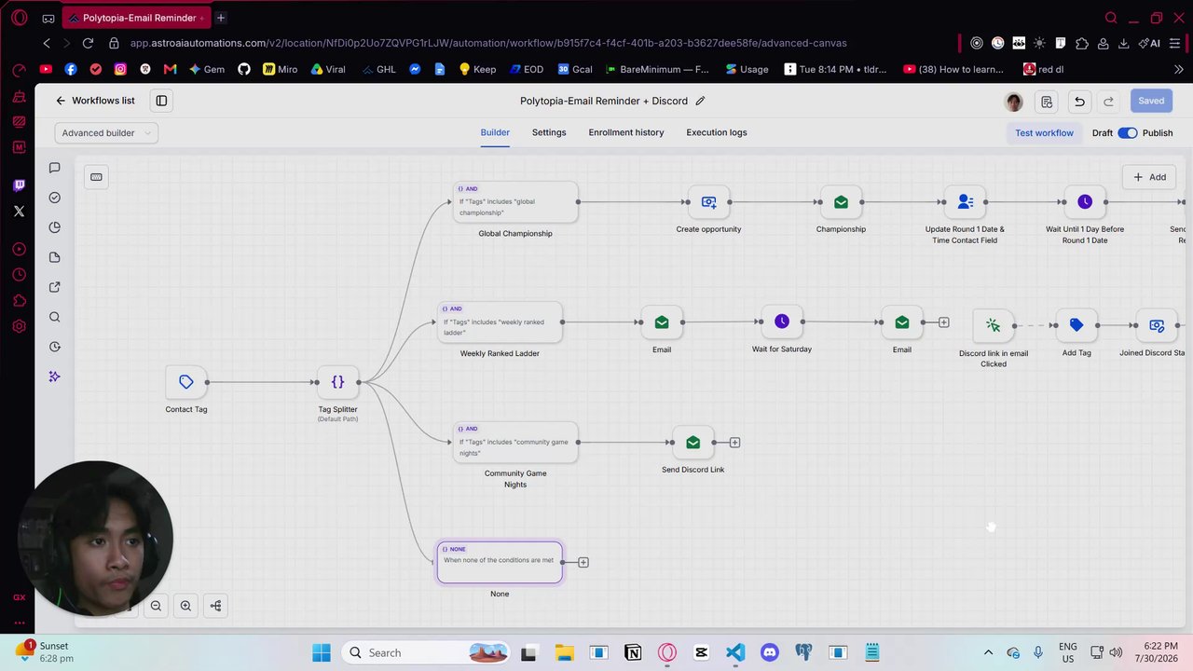The width and height of the screenshot is (1193, 671).
Task: Open the Miro bookmark
Action: (x=280, y=69)
